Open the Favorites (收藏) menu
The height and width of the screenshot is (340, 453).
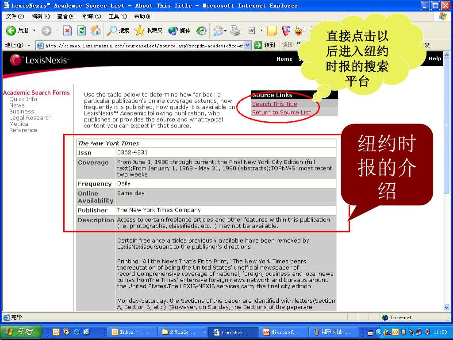pyautogui.click(x=92, y=16)
